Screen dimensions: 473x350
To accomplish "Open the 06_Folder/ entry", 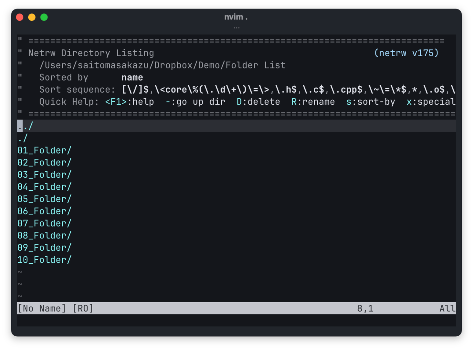I will click(x=44, y=211).
